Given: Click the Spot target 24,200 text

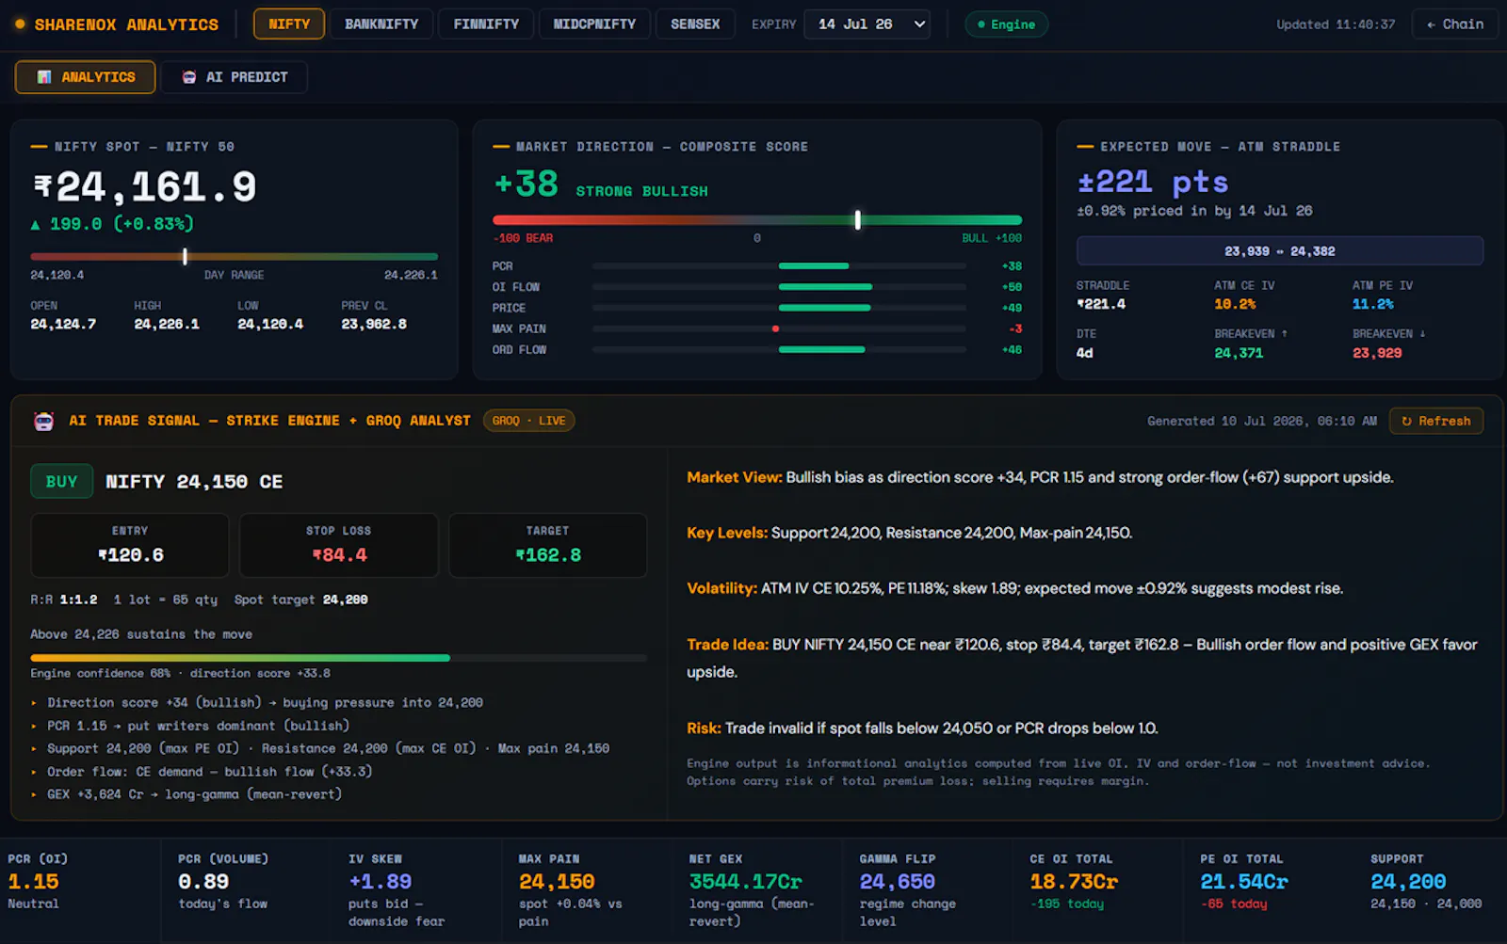Looking at the screenshot, I should (301, 600).
